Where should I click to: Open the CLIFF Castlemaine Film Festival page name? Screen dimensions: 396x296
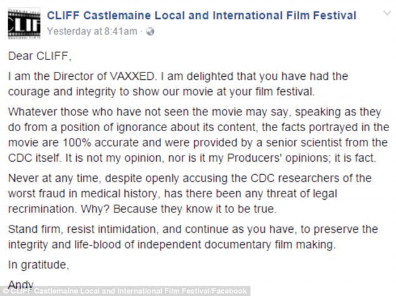202,15
